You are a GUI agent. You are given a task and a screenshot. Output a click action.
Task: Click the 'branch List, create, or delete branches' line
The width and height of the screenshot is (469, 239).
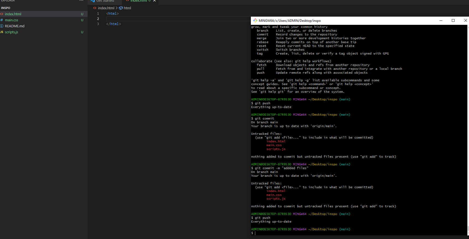pyautogui.click(x=297, y=31)
